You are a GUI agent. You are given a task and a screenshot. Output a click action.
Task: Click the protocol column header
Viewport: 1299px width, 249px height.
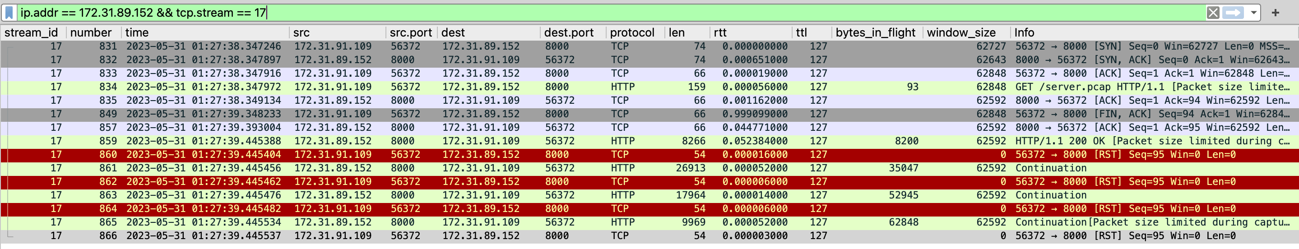[632, 33]
